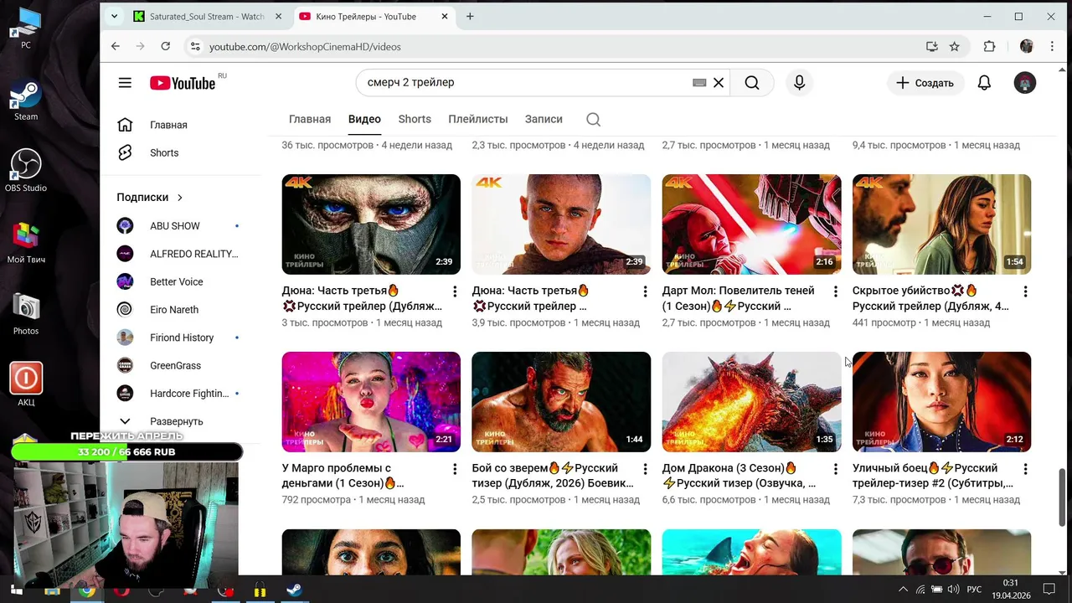Open options menu for Бой со зверем video
The image size is (1072, 603).
[645, 469]
